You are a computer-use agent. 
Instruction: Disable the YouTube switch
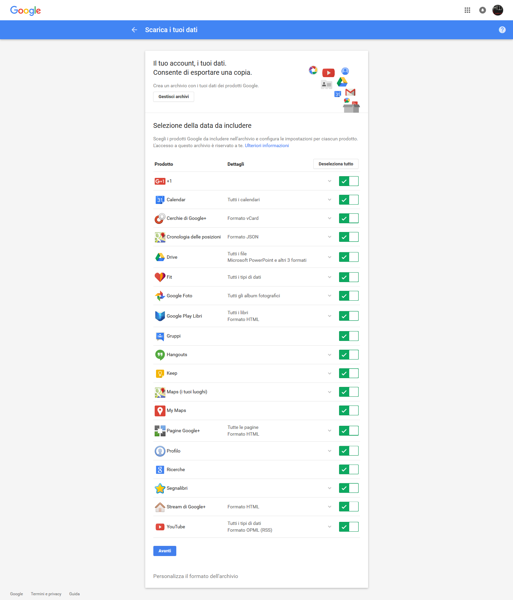tap(349, 527)
